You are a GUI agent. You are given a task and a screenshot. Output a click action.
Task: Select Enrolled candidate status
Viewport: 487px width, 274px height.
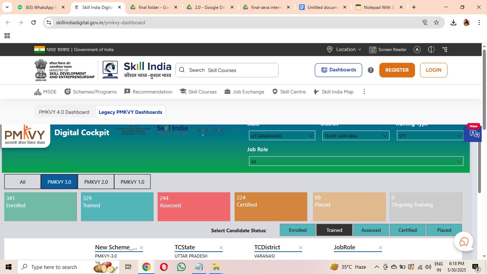298,230
